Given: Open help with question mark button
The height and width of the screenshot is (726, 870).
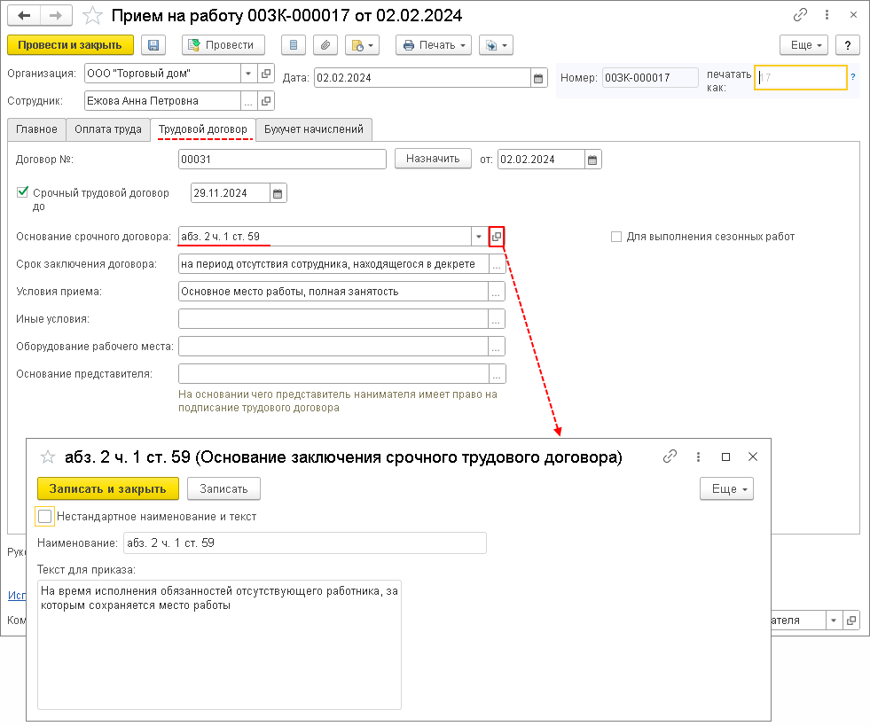Looking at the screenshot, I should (x=847, y=45).
